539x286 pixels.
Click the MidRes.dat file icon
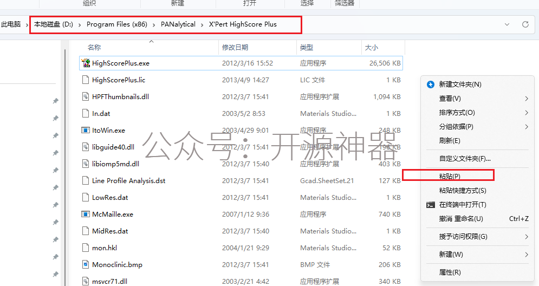(86, 231)
